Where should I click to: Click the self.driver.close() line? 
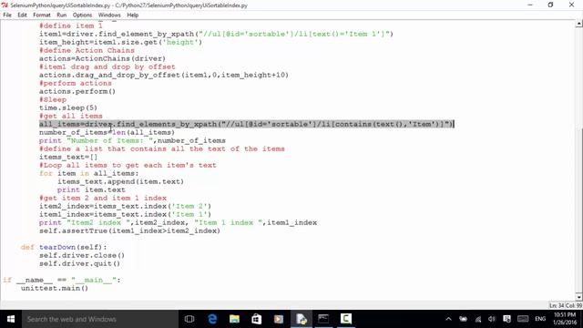[82, 255]
